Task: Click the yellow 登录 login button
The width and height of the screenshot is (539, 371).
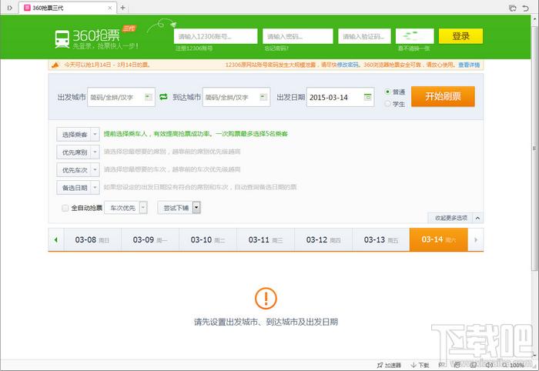Action: point(460,36)
